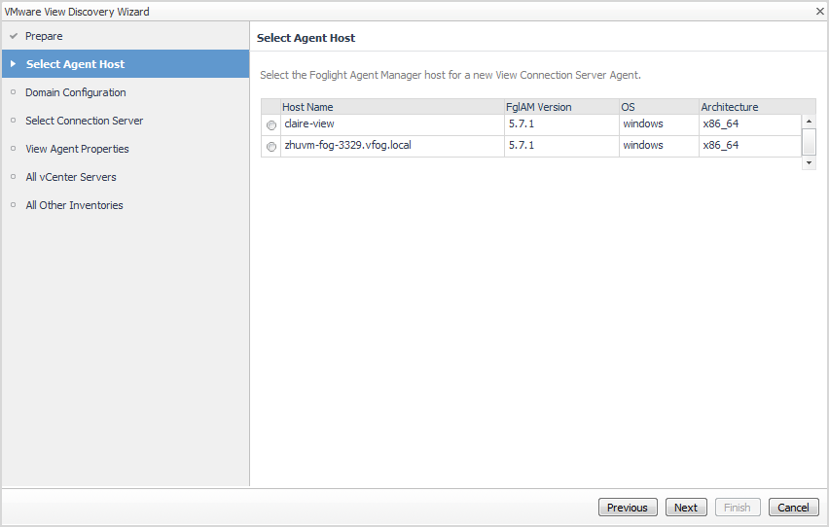Close the VMware View Discovery Wizard
Screen dimensions: 829x527
[819, 11]
